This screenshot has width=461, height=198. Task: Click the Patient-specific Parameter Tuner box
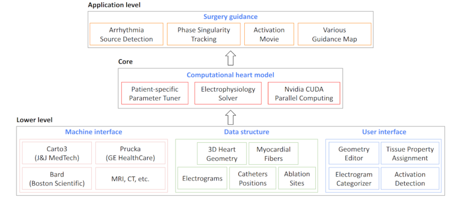pos(154,93)
